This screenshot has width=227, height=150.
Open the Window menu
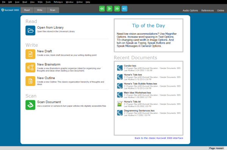click(x=70, y=2)
